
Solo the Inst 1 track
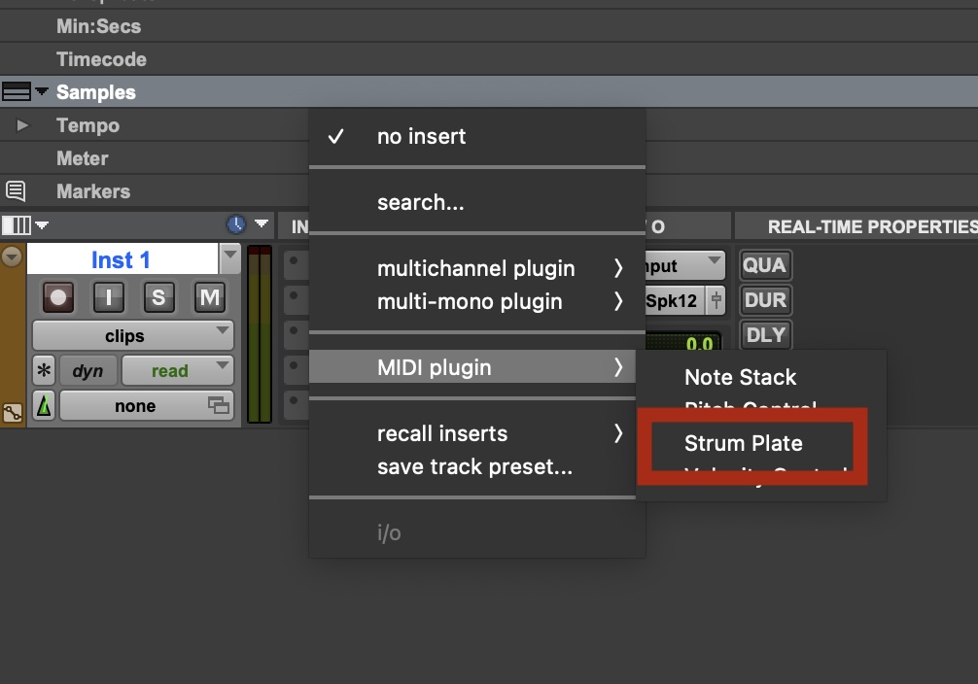click(x=158, y=298)
